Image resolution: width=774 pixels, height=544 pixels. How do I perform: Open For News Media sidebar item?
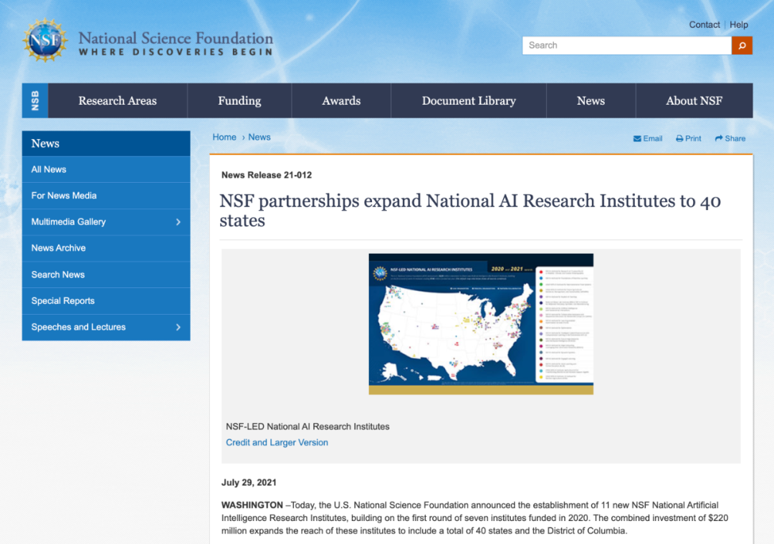(x=106, y=196)
